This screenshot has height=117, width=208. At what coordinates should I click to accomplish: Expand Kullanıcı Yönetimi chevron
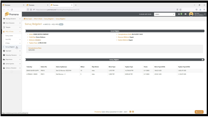pyautogui.click(x=20, y=68)
